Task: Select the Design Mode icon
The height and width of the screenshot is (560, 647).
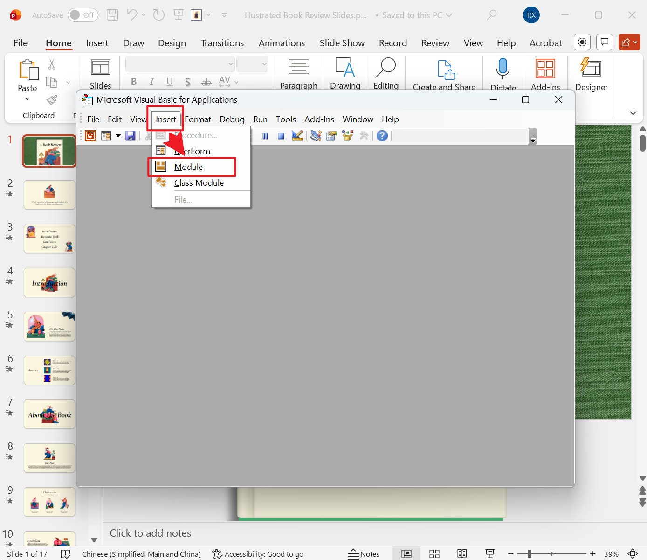Action: pyautogui.click(x=297, y=136)
